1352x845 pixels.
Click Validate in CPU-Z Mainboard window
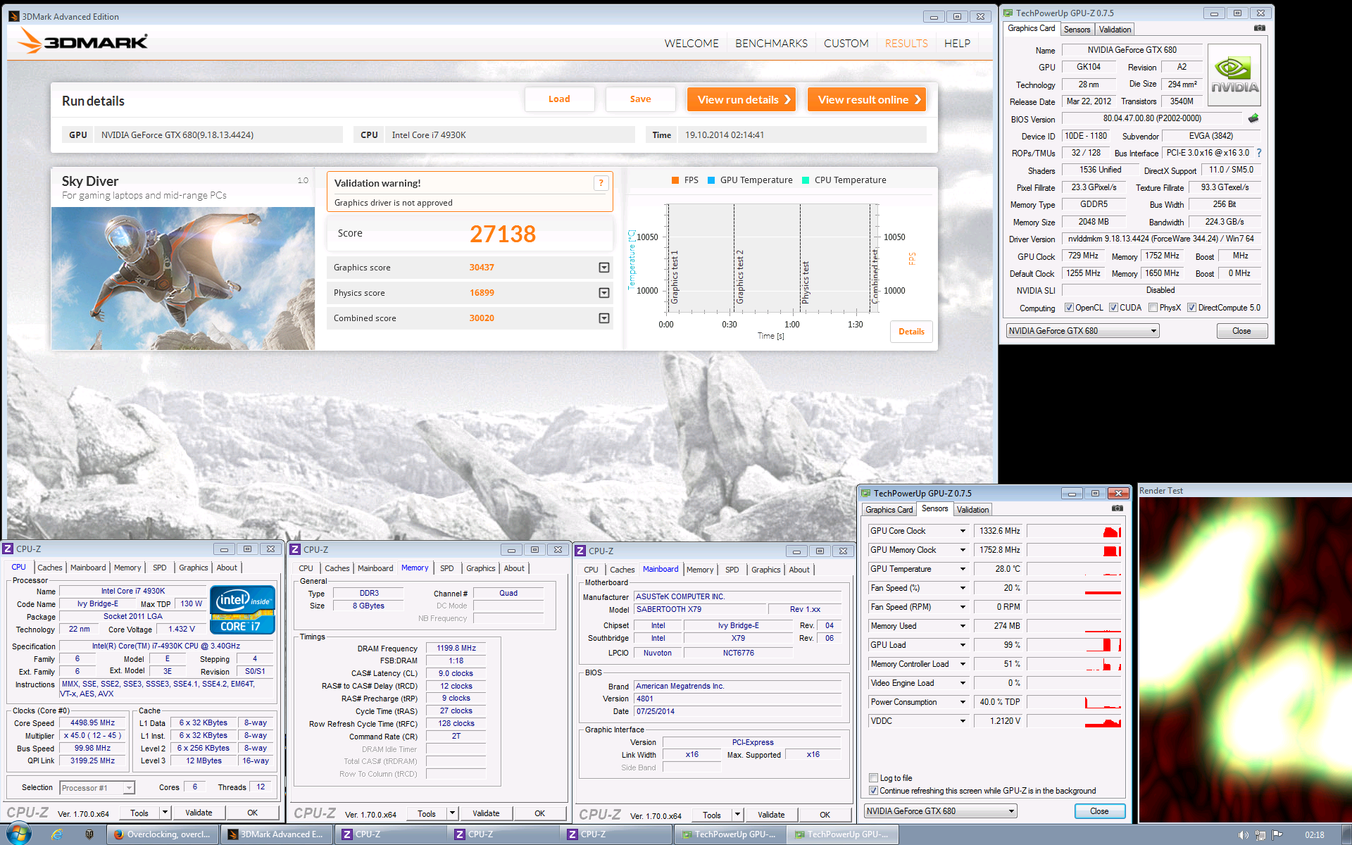click(x=771, y=815)
